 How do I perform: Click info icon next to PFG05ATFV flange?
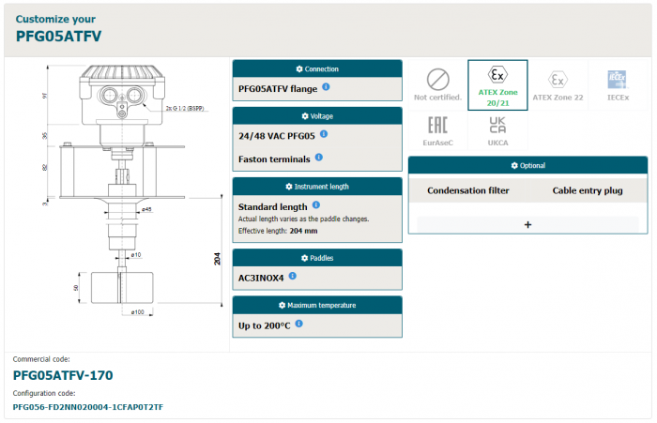click(x=326, y=87)
